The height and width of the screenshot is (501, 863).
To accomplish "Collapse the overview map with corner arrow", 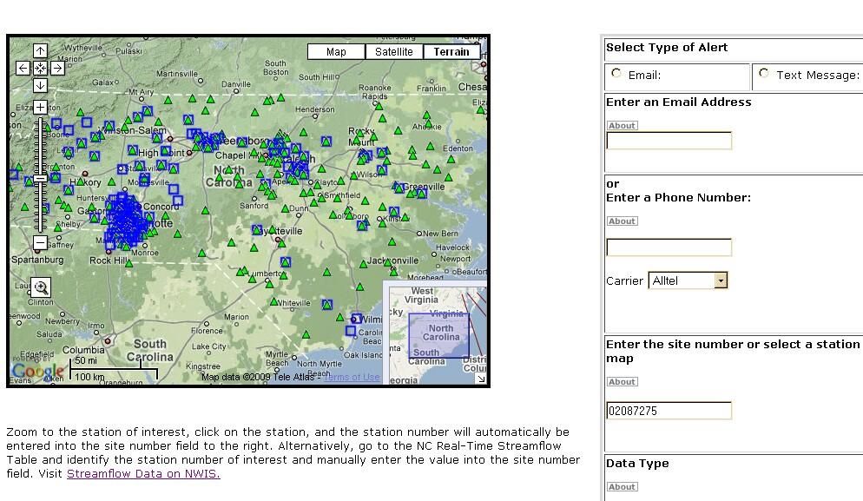I will 480,379.
